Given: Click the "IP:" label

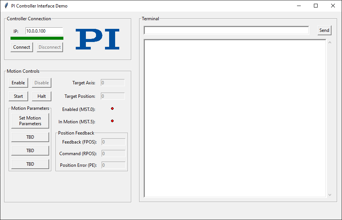Looking at the screenshot, I should click(x=16, y=31).
